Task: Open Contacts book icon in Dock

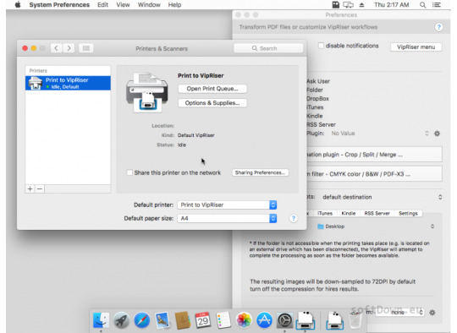Action: (x=183, y=320)
